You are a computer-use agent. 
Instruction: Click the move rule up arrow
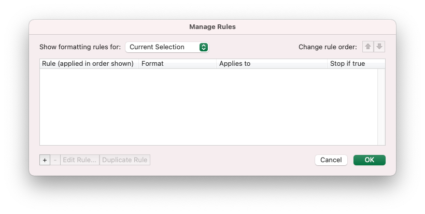coord(368,47)
